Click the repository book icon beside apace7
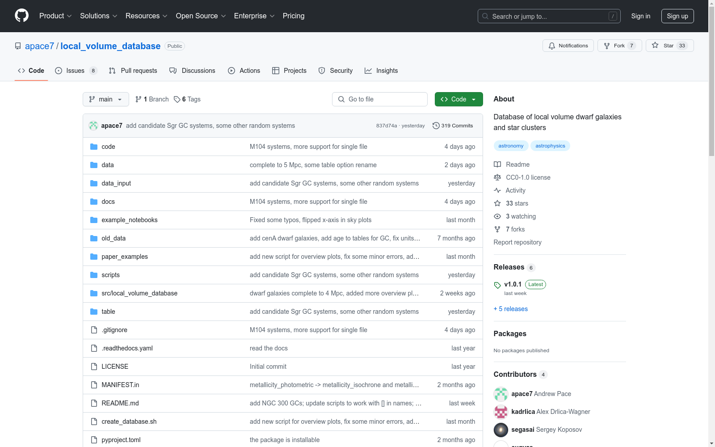 (18, 46)
